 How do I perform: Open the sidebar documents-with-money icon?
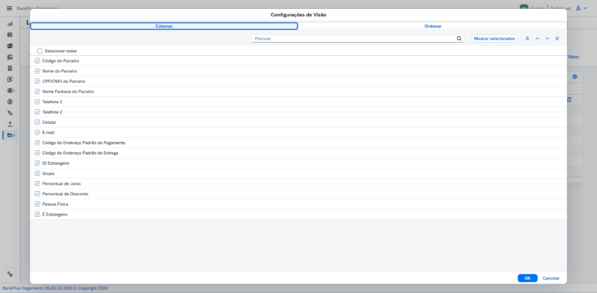click(10, 57)
